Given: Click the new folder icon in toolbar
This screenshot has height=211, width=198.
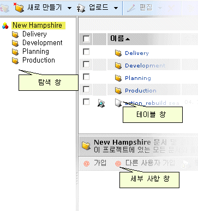Looking at the screenshot, I should click(x=19, y=8).
